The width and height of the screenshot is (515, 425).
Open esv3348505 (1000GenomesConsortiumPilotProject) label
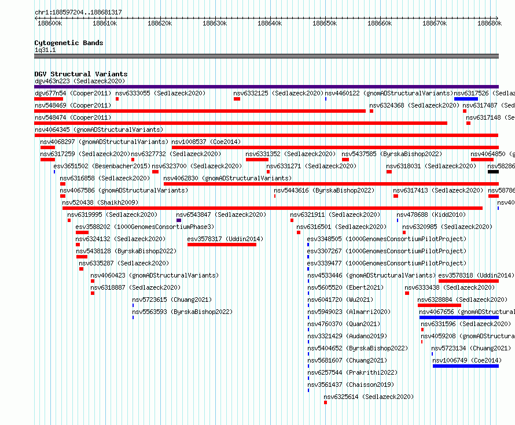click(387, 239)
